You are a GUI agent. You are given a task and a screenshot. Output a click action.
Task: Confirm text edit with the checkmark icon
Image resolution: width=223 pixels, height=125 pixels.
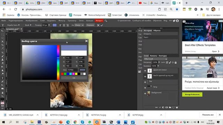click(x=102, y=25)
